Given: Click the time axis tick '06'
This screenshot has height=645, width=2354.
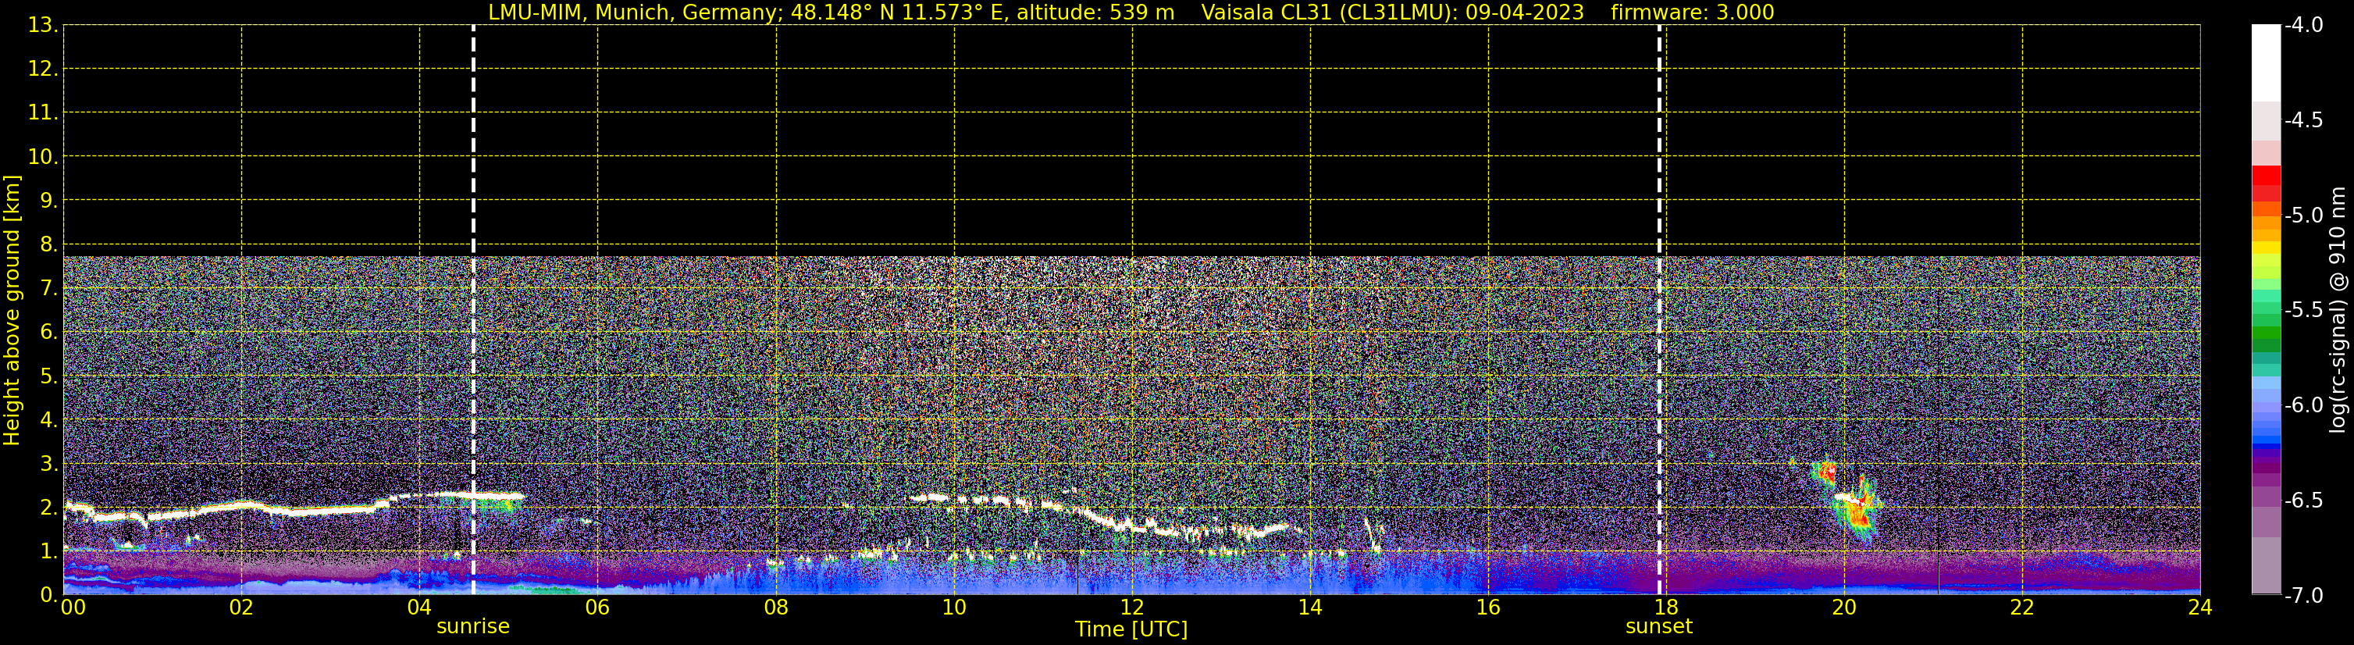Looking at the screenshot, I should pos(597,608).
